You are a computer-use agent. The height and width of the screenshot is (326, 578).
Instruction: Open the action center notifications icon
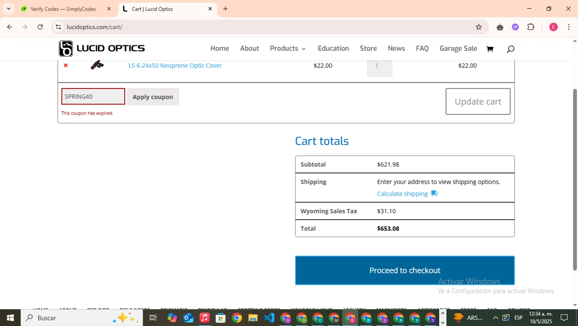(564, 318)
